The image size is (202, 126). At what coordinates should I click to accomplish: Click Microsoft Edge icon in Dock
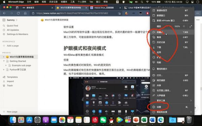tap(161, 120)
